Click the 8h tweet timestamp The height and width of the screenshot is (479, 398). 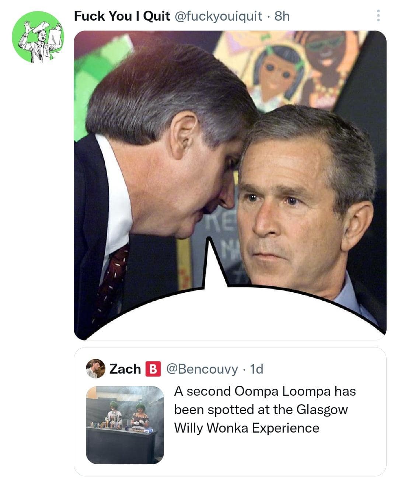click(282, 16)
